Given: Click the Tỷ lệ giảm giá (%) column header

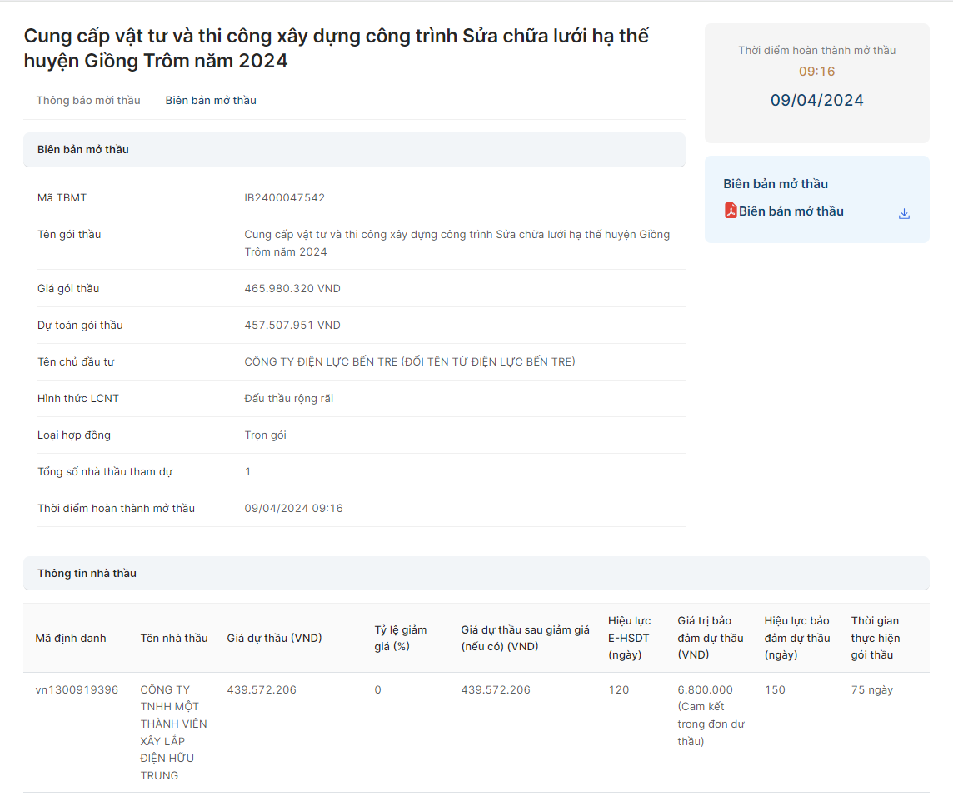Looking at the screenshot, I should (x=401, y=639).
